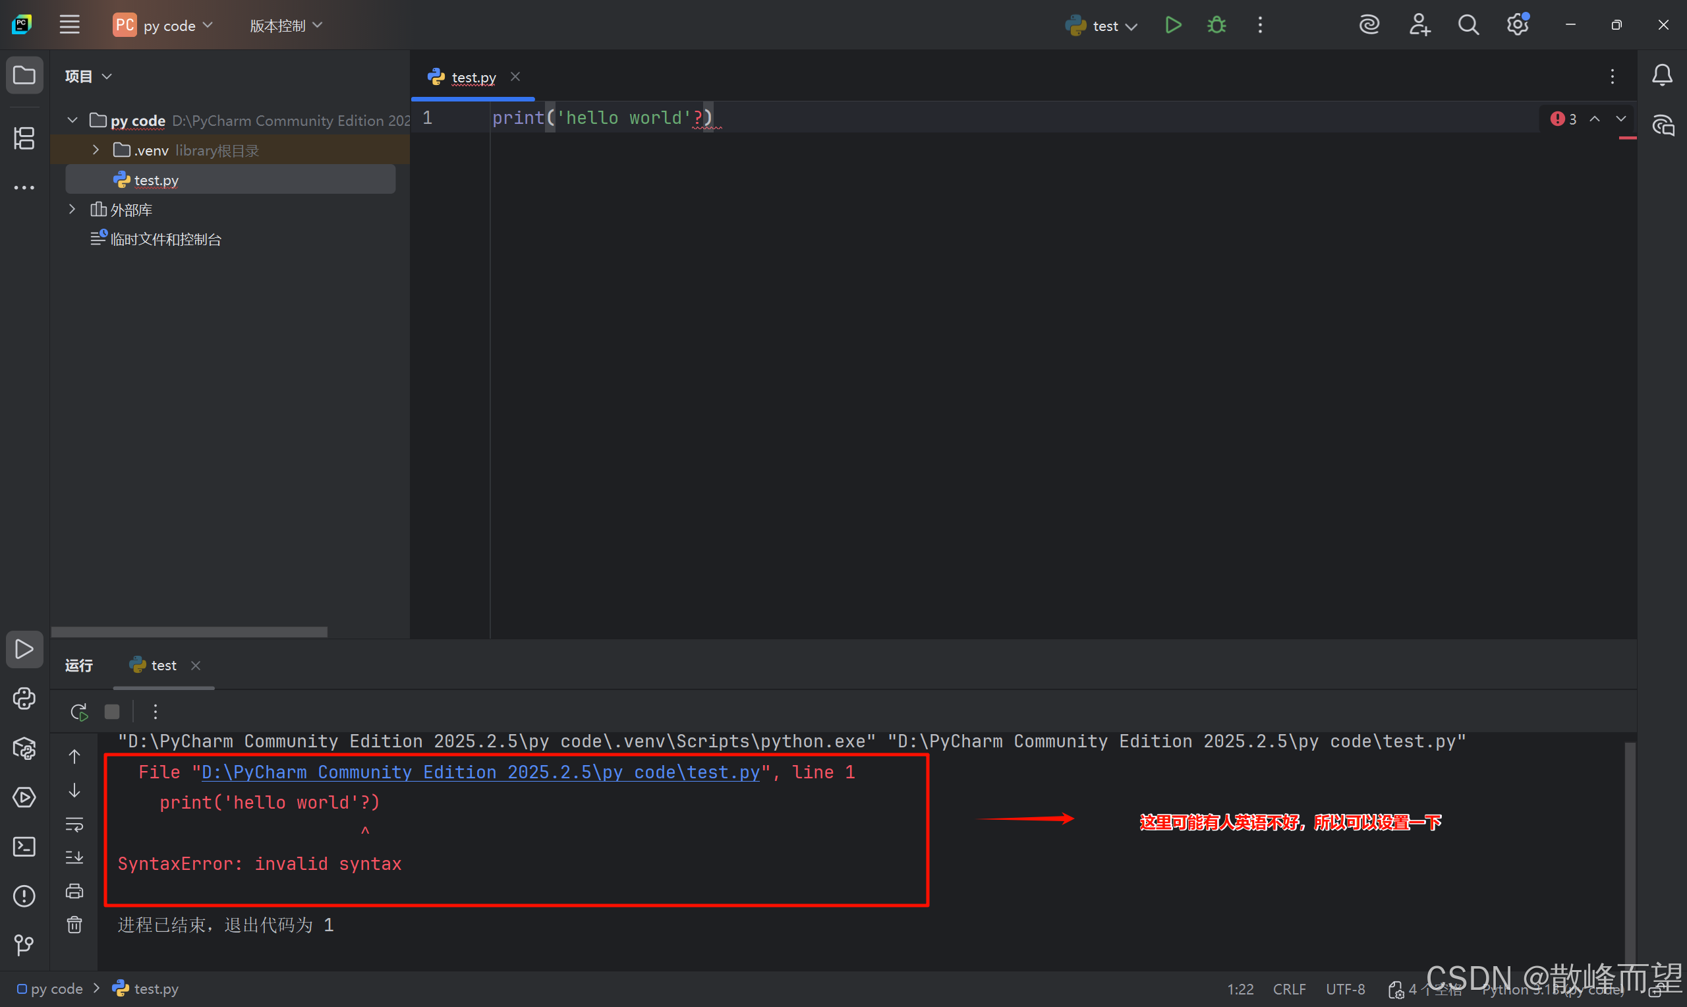Image resolution: width=1687 pixels, height=1007 pixels.
Task: Run the test configuration
Action: click(x=1173, y=26)
